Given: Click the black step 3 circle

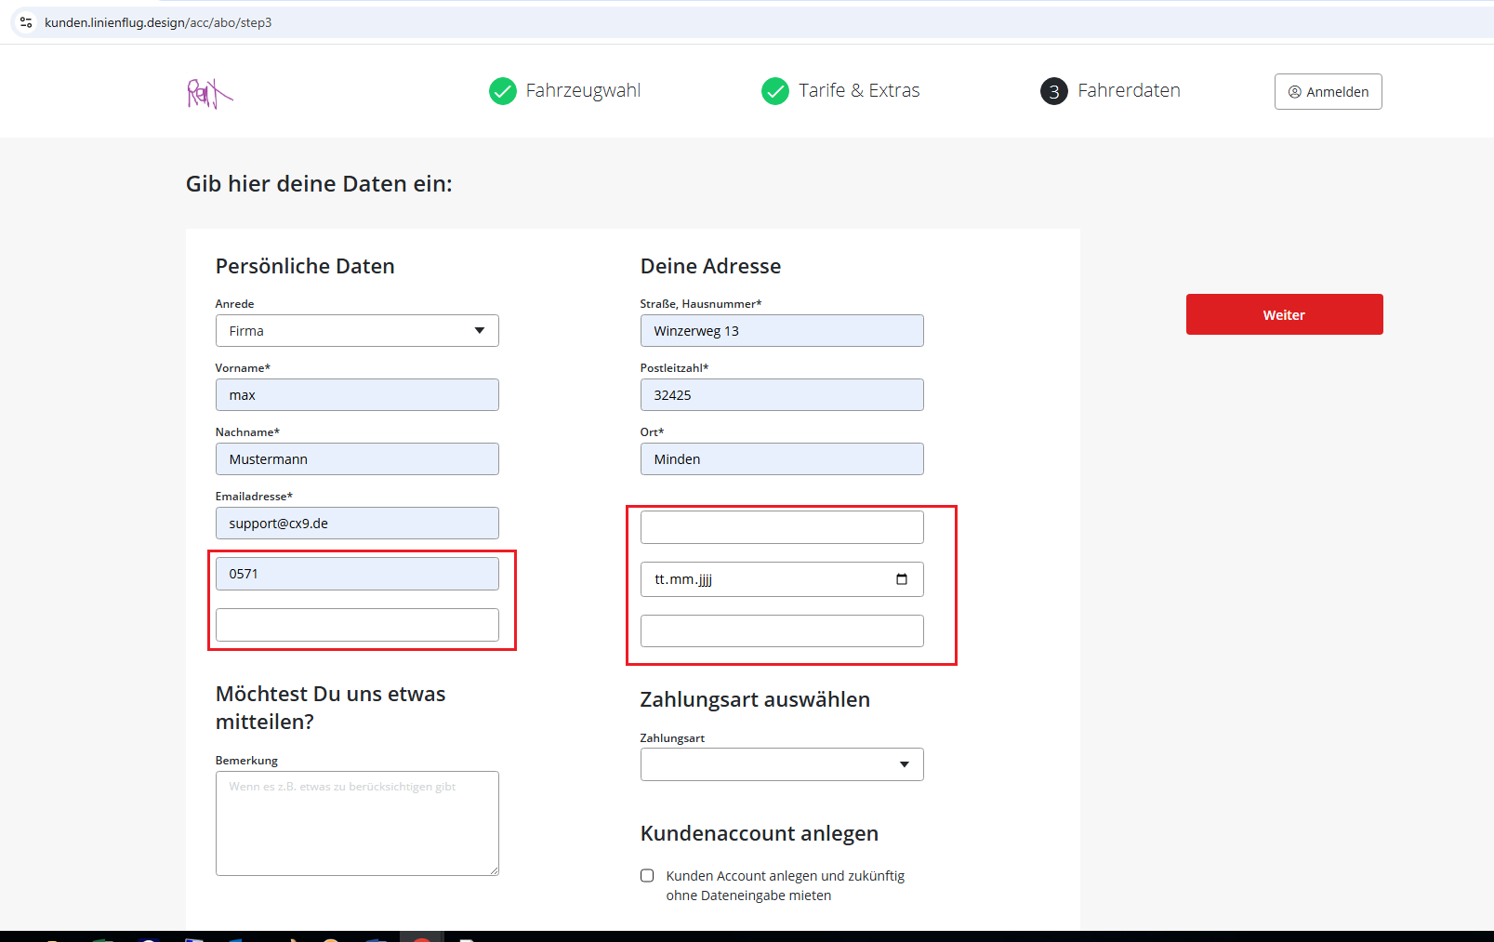Looking at the screenshot, I should [1053, 91].
